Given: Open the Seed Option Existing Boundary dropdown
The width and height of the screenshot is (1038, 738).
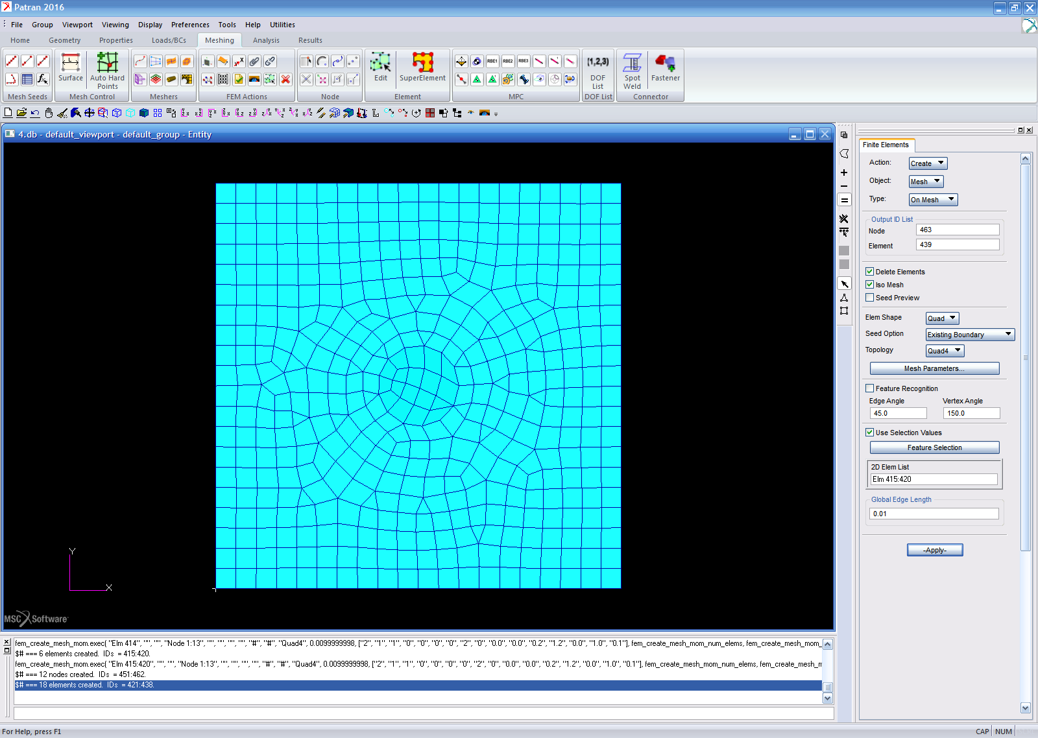Looking at the screenshot, I should (970, 335).
